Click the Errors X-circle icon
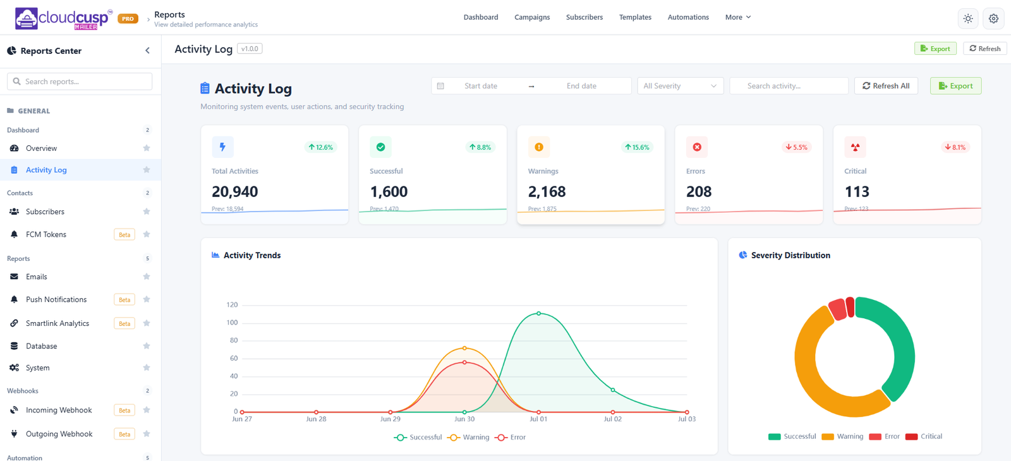1011x461 pixels. 697,147
